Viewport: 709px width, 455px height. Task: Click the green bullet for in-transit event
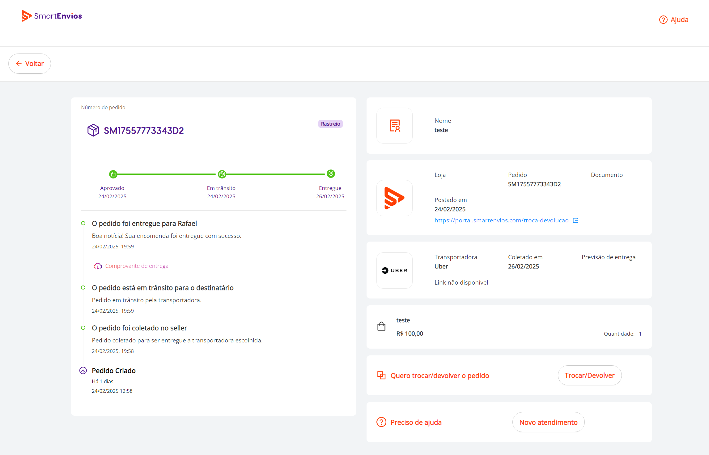click(x=83, y=288)
